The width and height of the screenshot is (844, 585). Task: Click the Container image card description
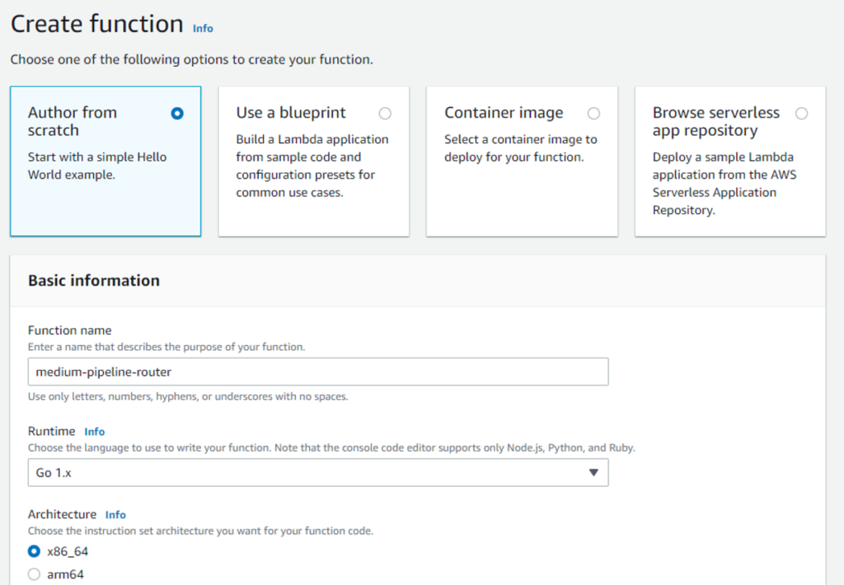tap(521, 148)
